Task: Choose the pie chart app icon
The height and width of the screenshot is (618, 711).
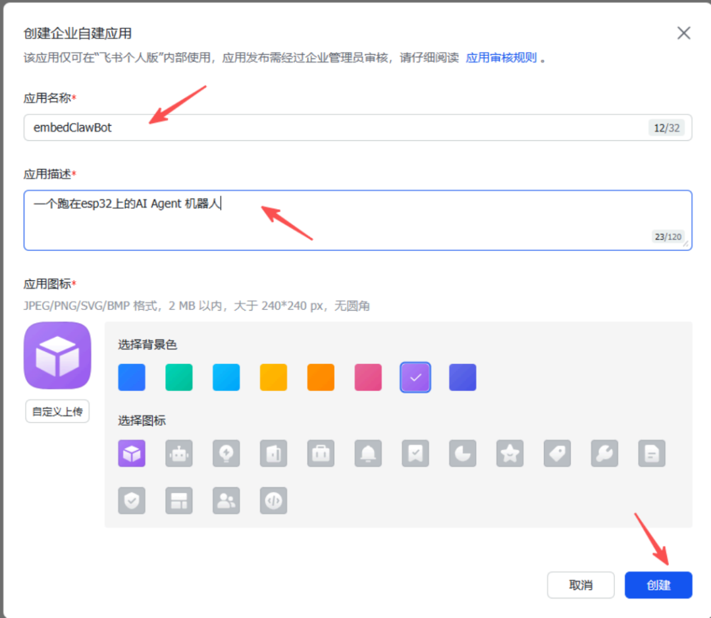Action: coord(463,453)
